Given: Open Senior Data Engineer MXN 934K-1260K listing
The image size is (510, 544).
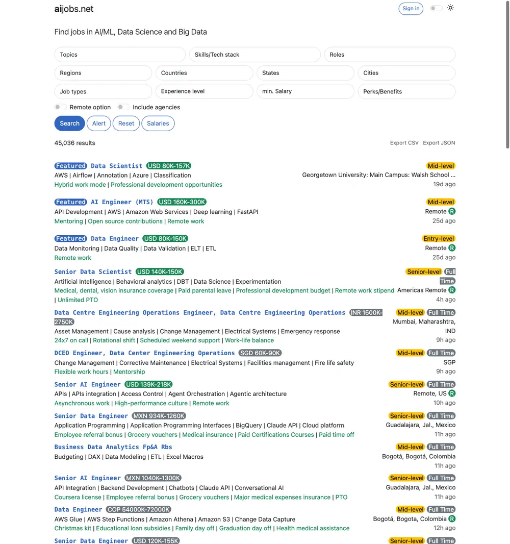Looking at the screenshot, I should pyautogui.click(x=91, y=415).
